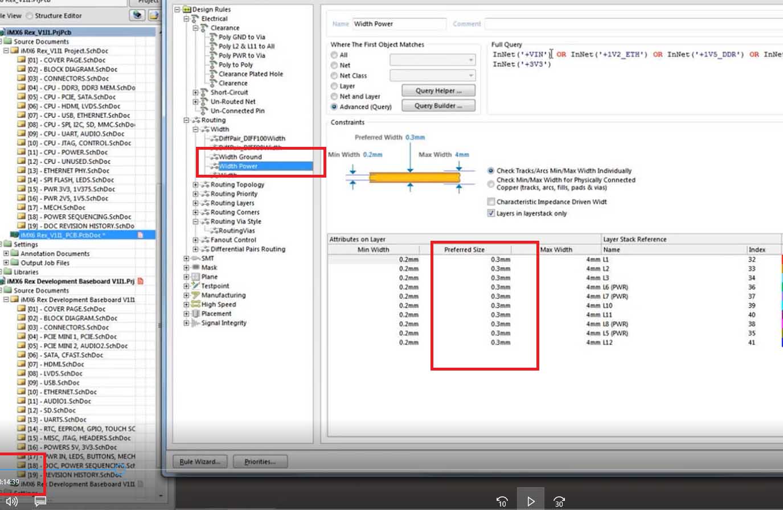Screen dimensions: 783x510
Task: Select the Net Class radio option
Action: click(x=334, y=76)
